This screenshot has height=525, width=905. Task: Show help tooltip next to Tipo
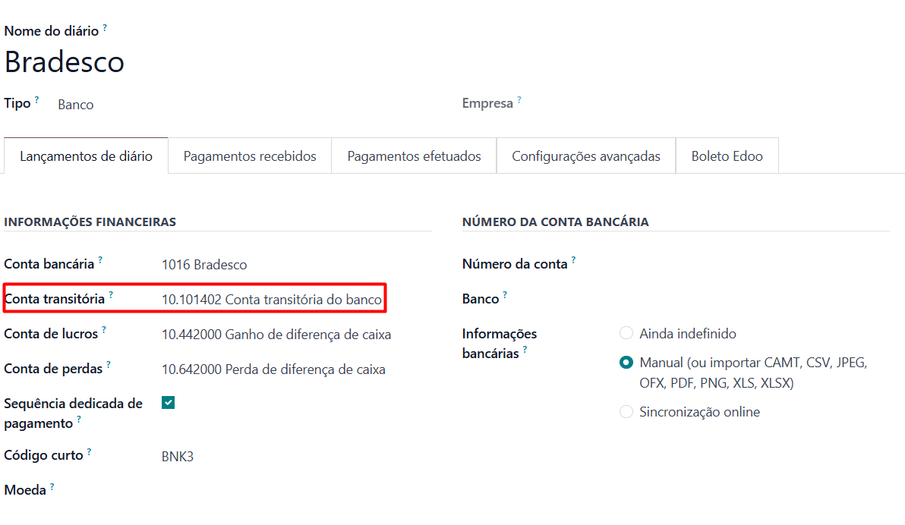coord(36,100)
